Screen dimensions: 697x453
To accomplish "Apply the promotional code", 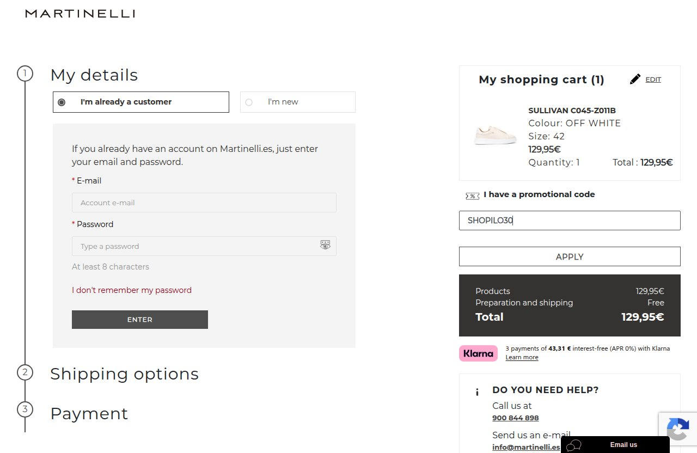I will [570, 256].
